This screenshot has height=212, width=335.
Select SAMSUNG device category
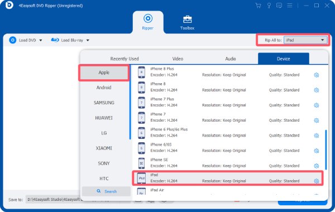[104, 103]
